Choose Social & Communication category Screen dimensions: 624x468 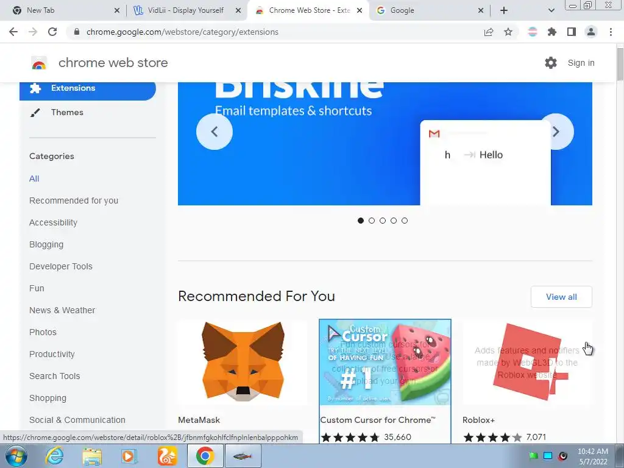[x=77, y=420]
